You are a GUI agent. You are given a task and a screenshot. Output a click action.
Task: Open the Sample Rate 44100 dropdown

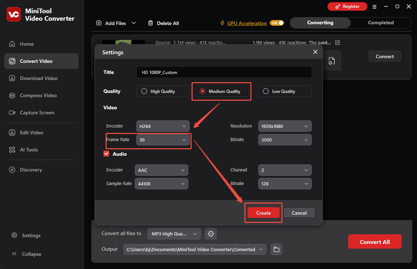[x=162, y=184]
